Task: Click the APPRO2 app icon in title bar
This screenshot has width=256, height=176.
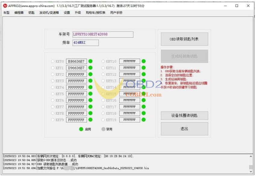Action: pyautogui.click(x=5, y=6)
